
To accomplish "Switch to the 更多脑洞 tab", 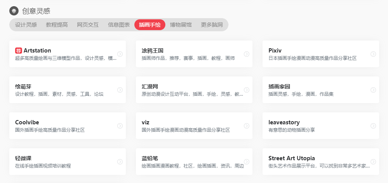I will (212, 25).
